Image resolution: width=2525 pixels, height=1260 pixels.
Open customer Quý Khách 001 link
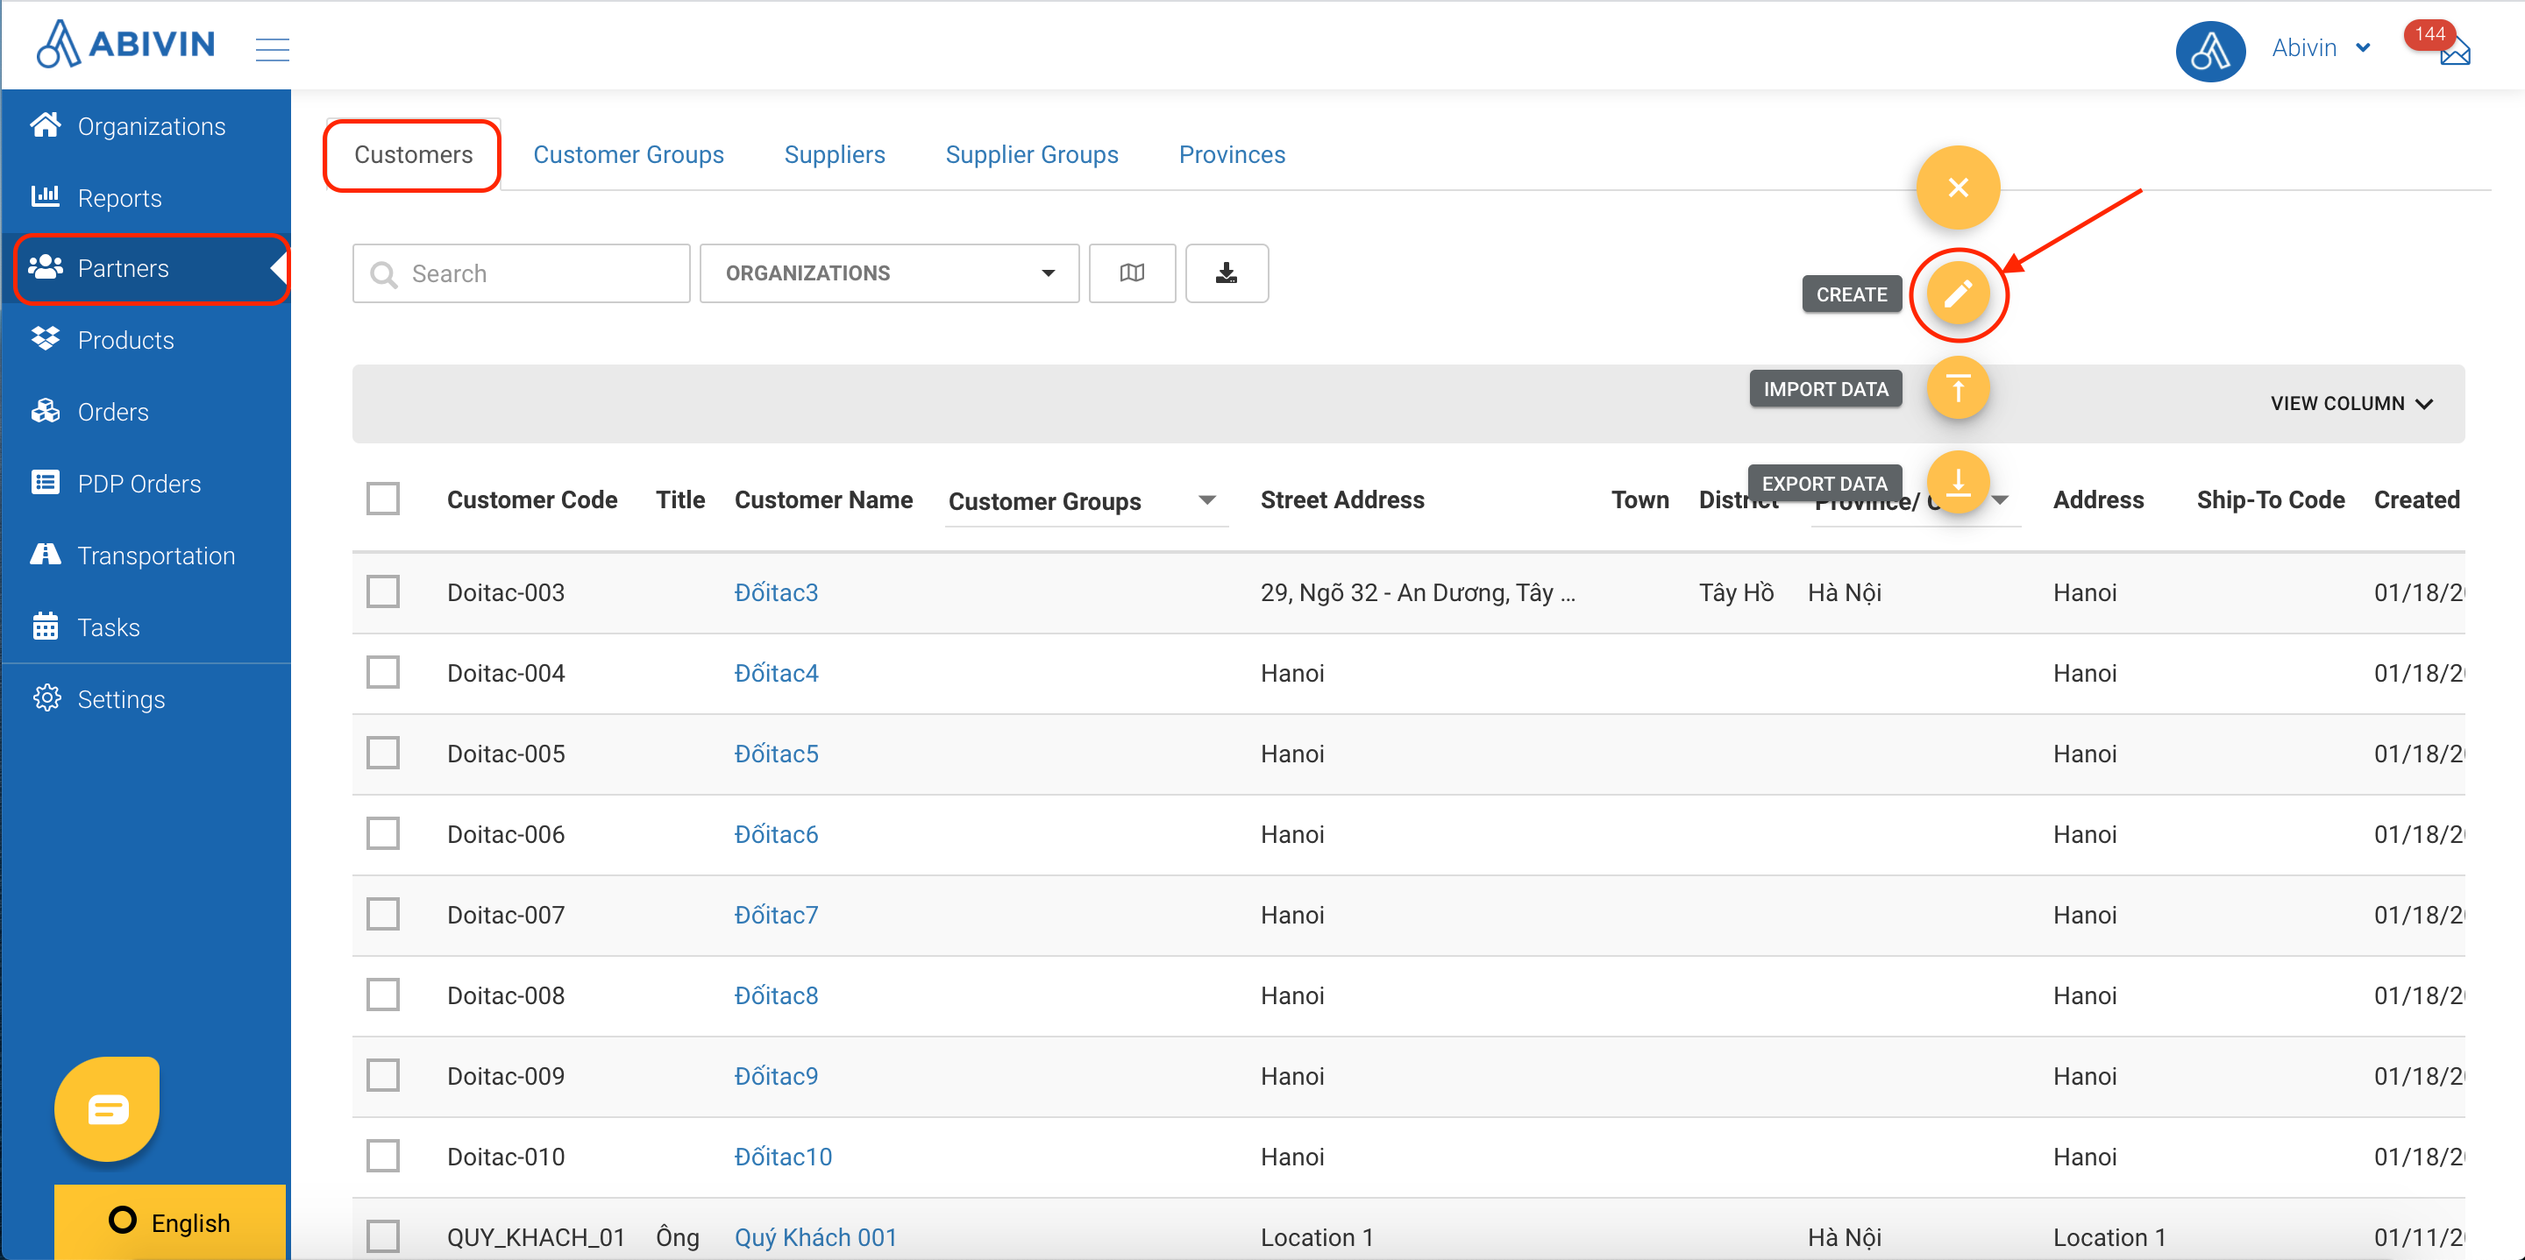[x=815, y=1236]
